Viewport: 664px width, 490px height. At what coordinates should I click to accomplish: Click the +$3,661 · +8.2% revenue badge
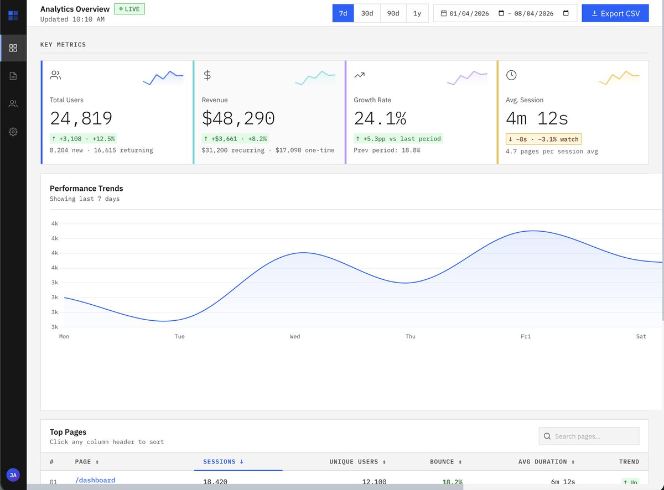point(236,139)
